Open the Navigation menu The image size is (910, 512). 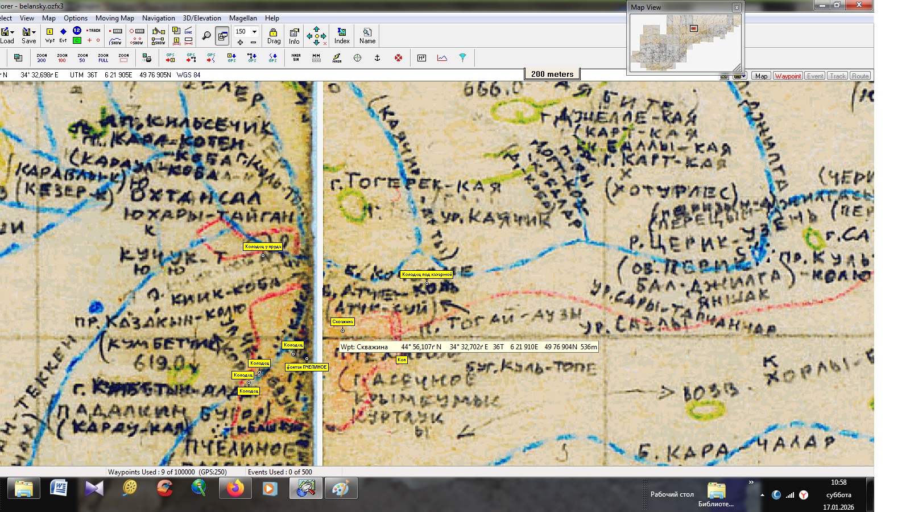158,18
